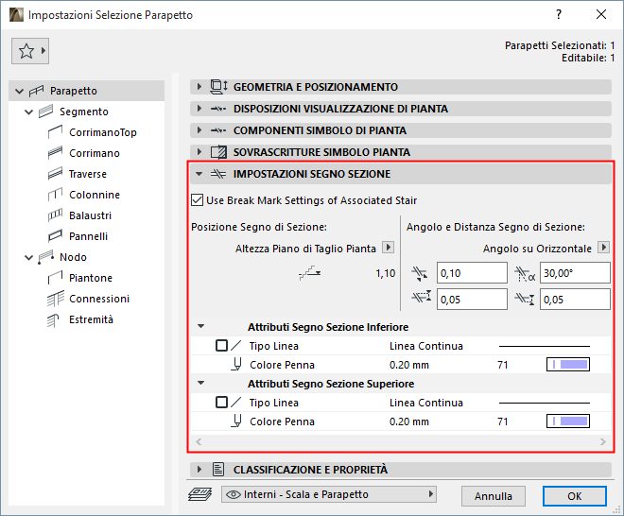Select the Piantone node icon
This screenshot has height=516, width=624.
54,278
